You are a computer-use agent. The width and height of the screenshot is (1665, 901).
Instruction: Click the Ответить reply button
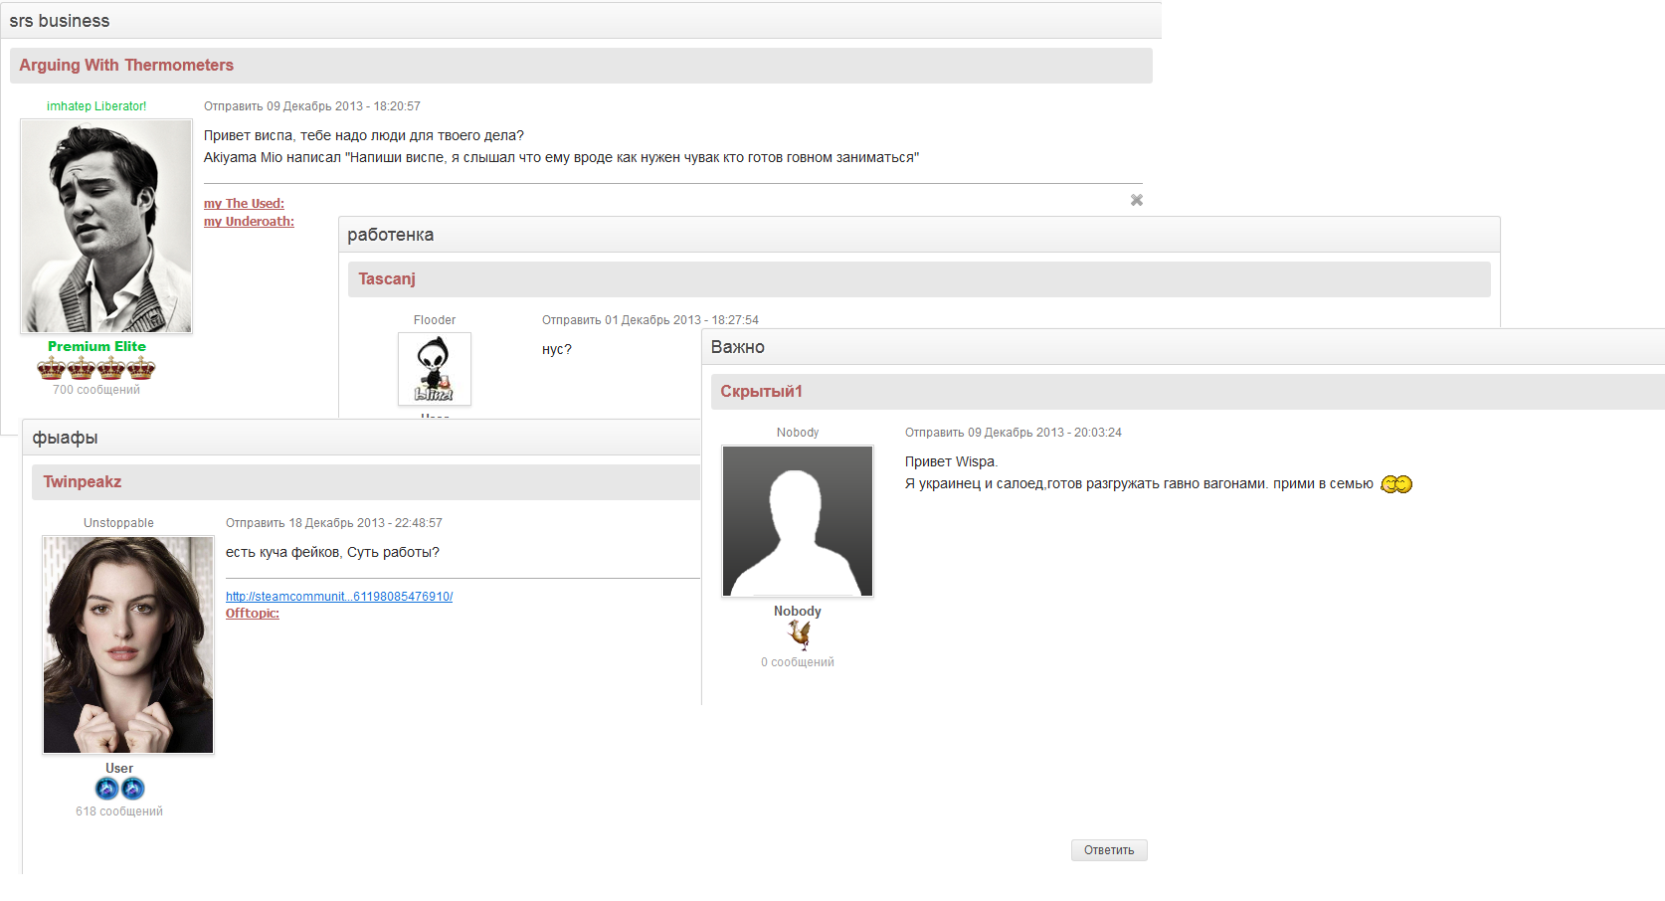(x=1108, y=850)
